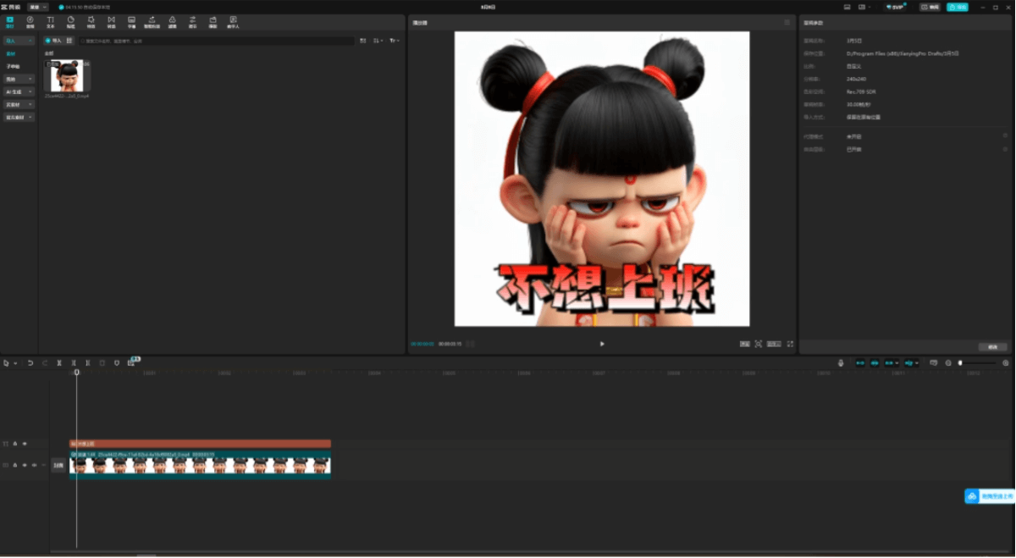
Task: Open the layout switch dropdown in title bar
Action: 864,7
